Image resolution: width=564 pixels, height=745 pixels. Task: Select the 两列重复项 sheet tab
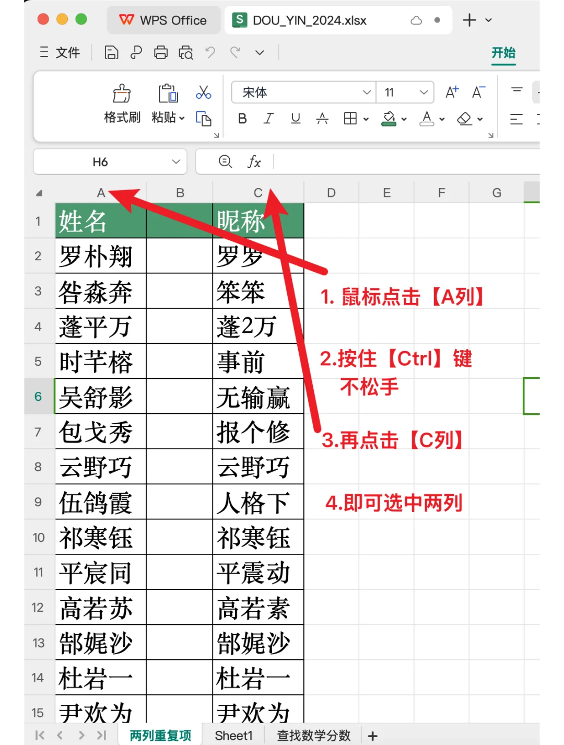(160, 735)
